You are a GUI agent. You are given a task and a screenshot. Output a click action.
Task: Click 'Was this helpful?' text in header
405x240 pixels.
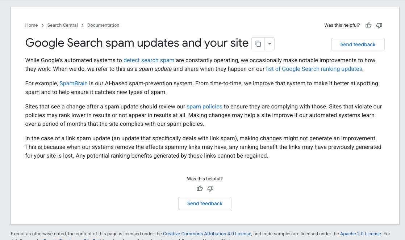[342, 25]
